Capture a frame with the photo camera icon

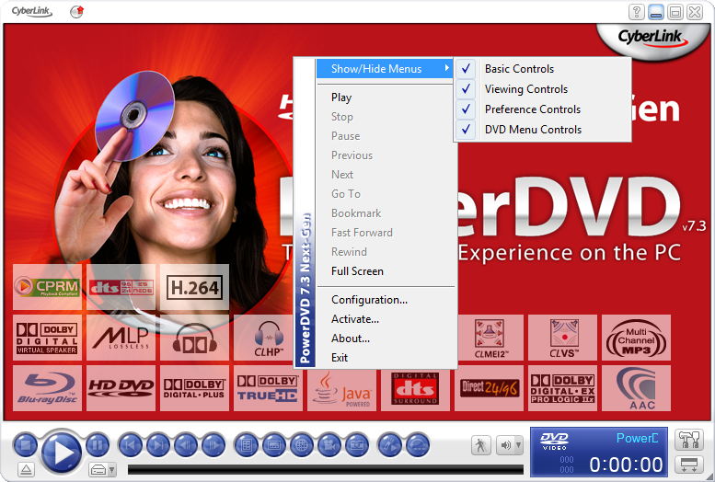357,444
